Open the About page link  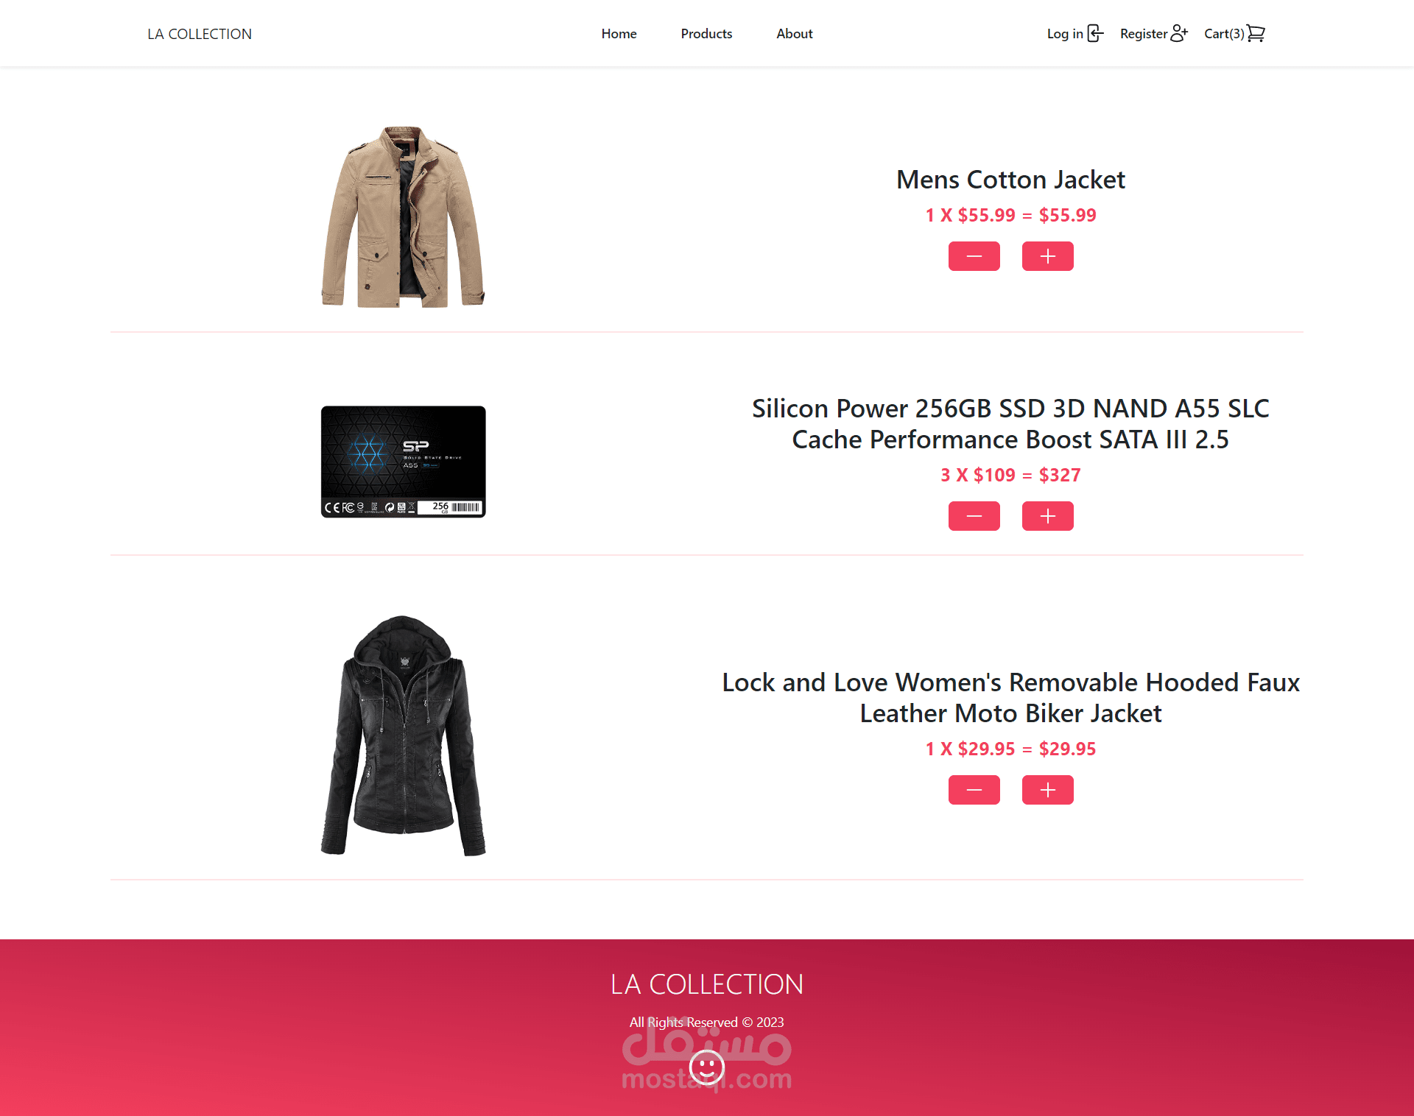795,34
